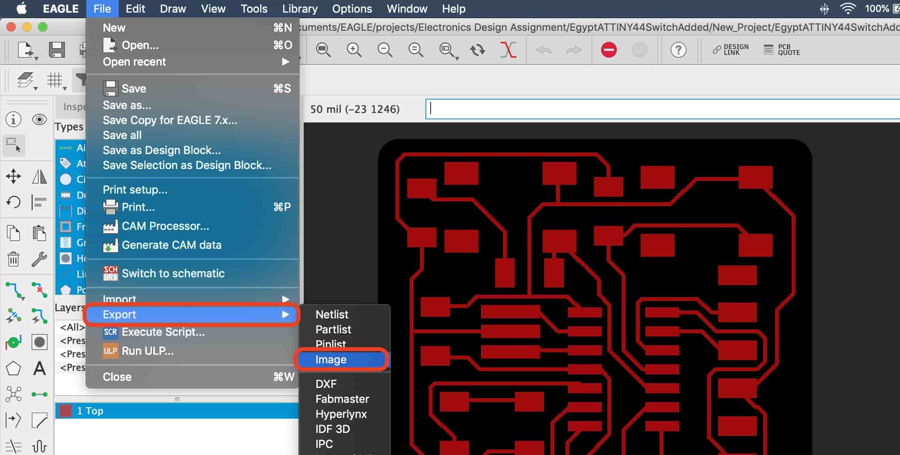Click the PCB Quote button

[781, 50]
